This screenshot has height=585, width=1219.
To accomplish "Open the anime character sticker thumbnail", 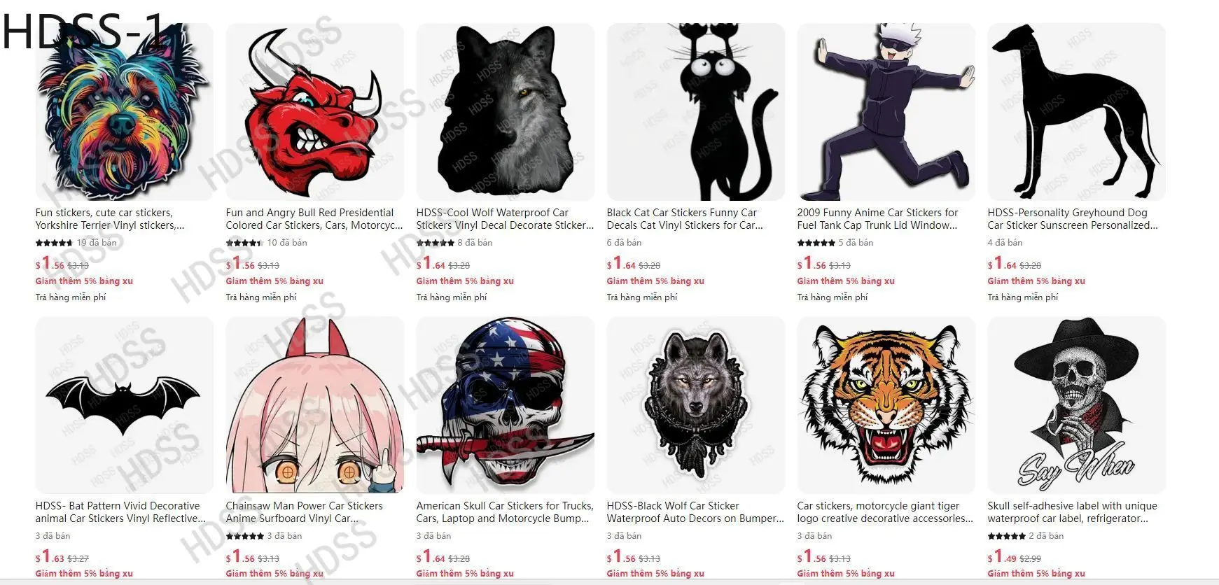I will (886, 112).
